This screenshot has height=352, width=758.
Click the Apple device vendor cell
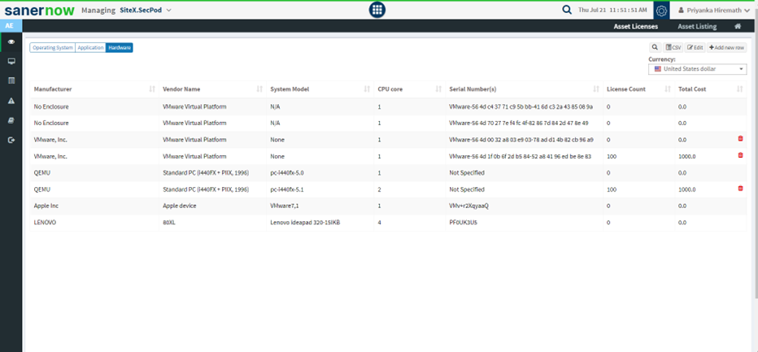pyautogui.click(x=180, y=206)
